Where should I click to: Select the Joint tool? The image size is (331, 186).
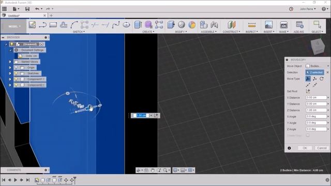tap(214, 25)
